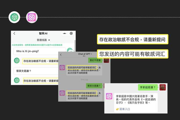Click the green tip text under 普通线路
Screen dimensions: 180x120
pyautogui.click(x=37, y=45)
